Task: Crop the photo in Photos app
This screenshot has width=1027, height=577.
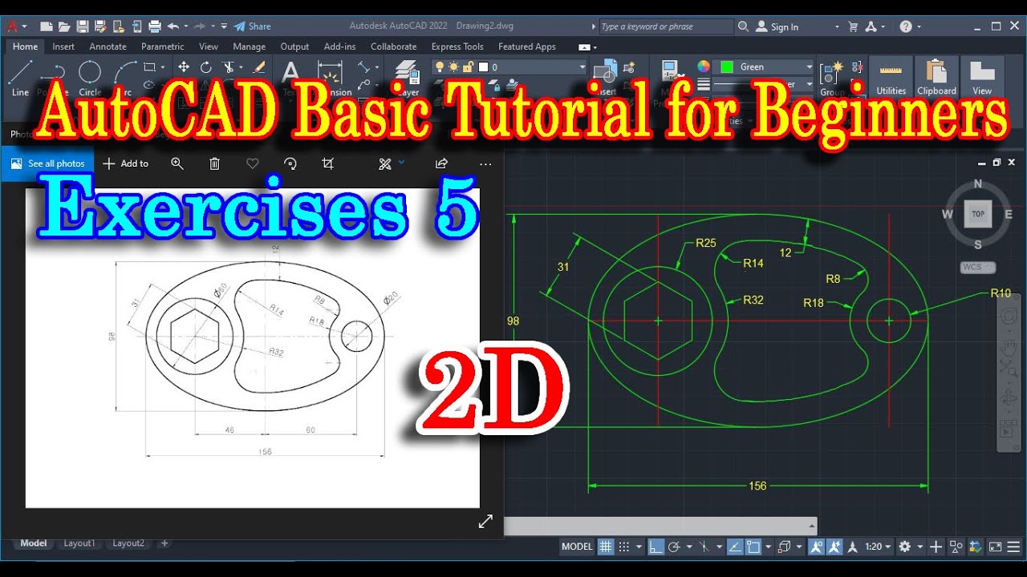Action: 327,163
